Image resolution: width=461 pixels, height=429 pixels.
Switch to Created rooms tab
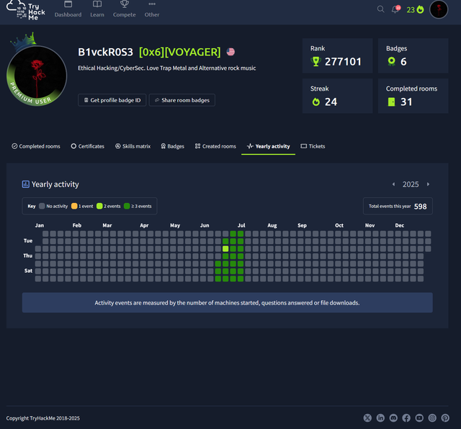[x=215, y=146]
